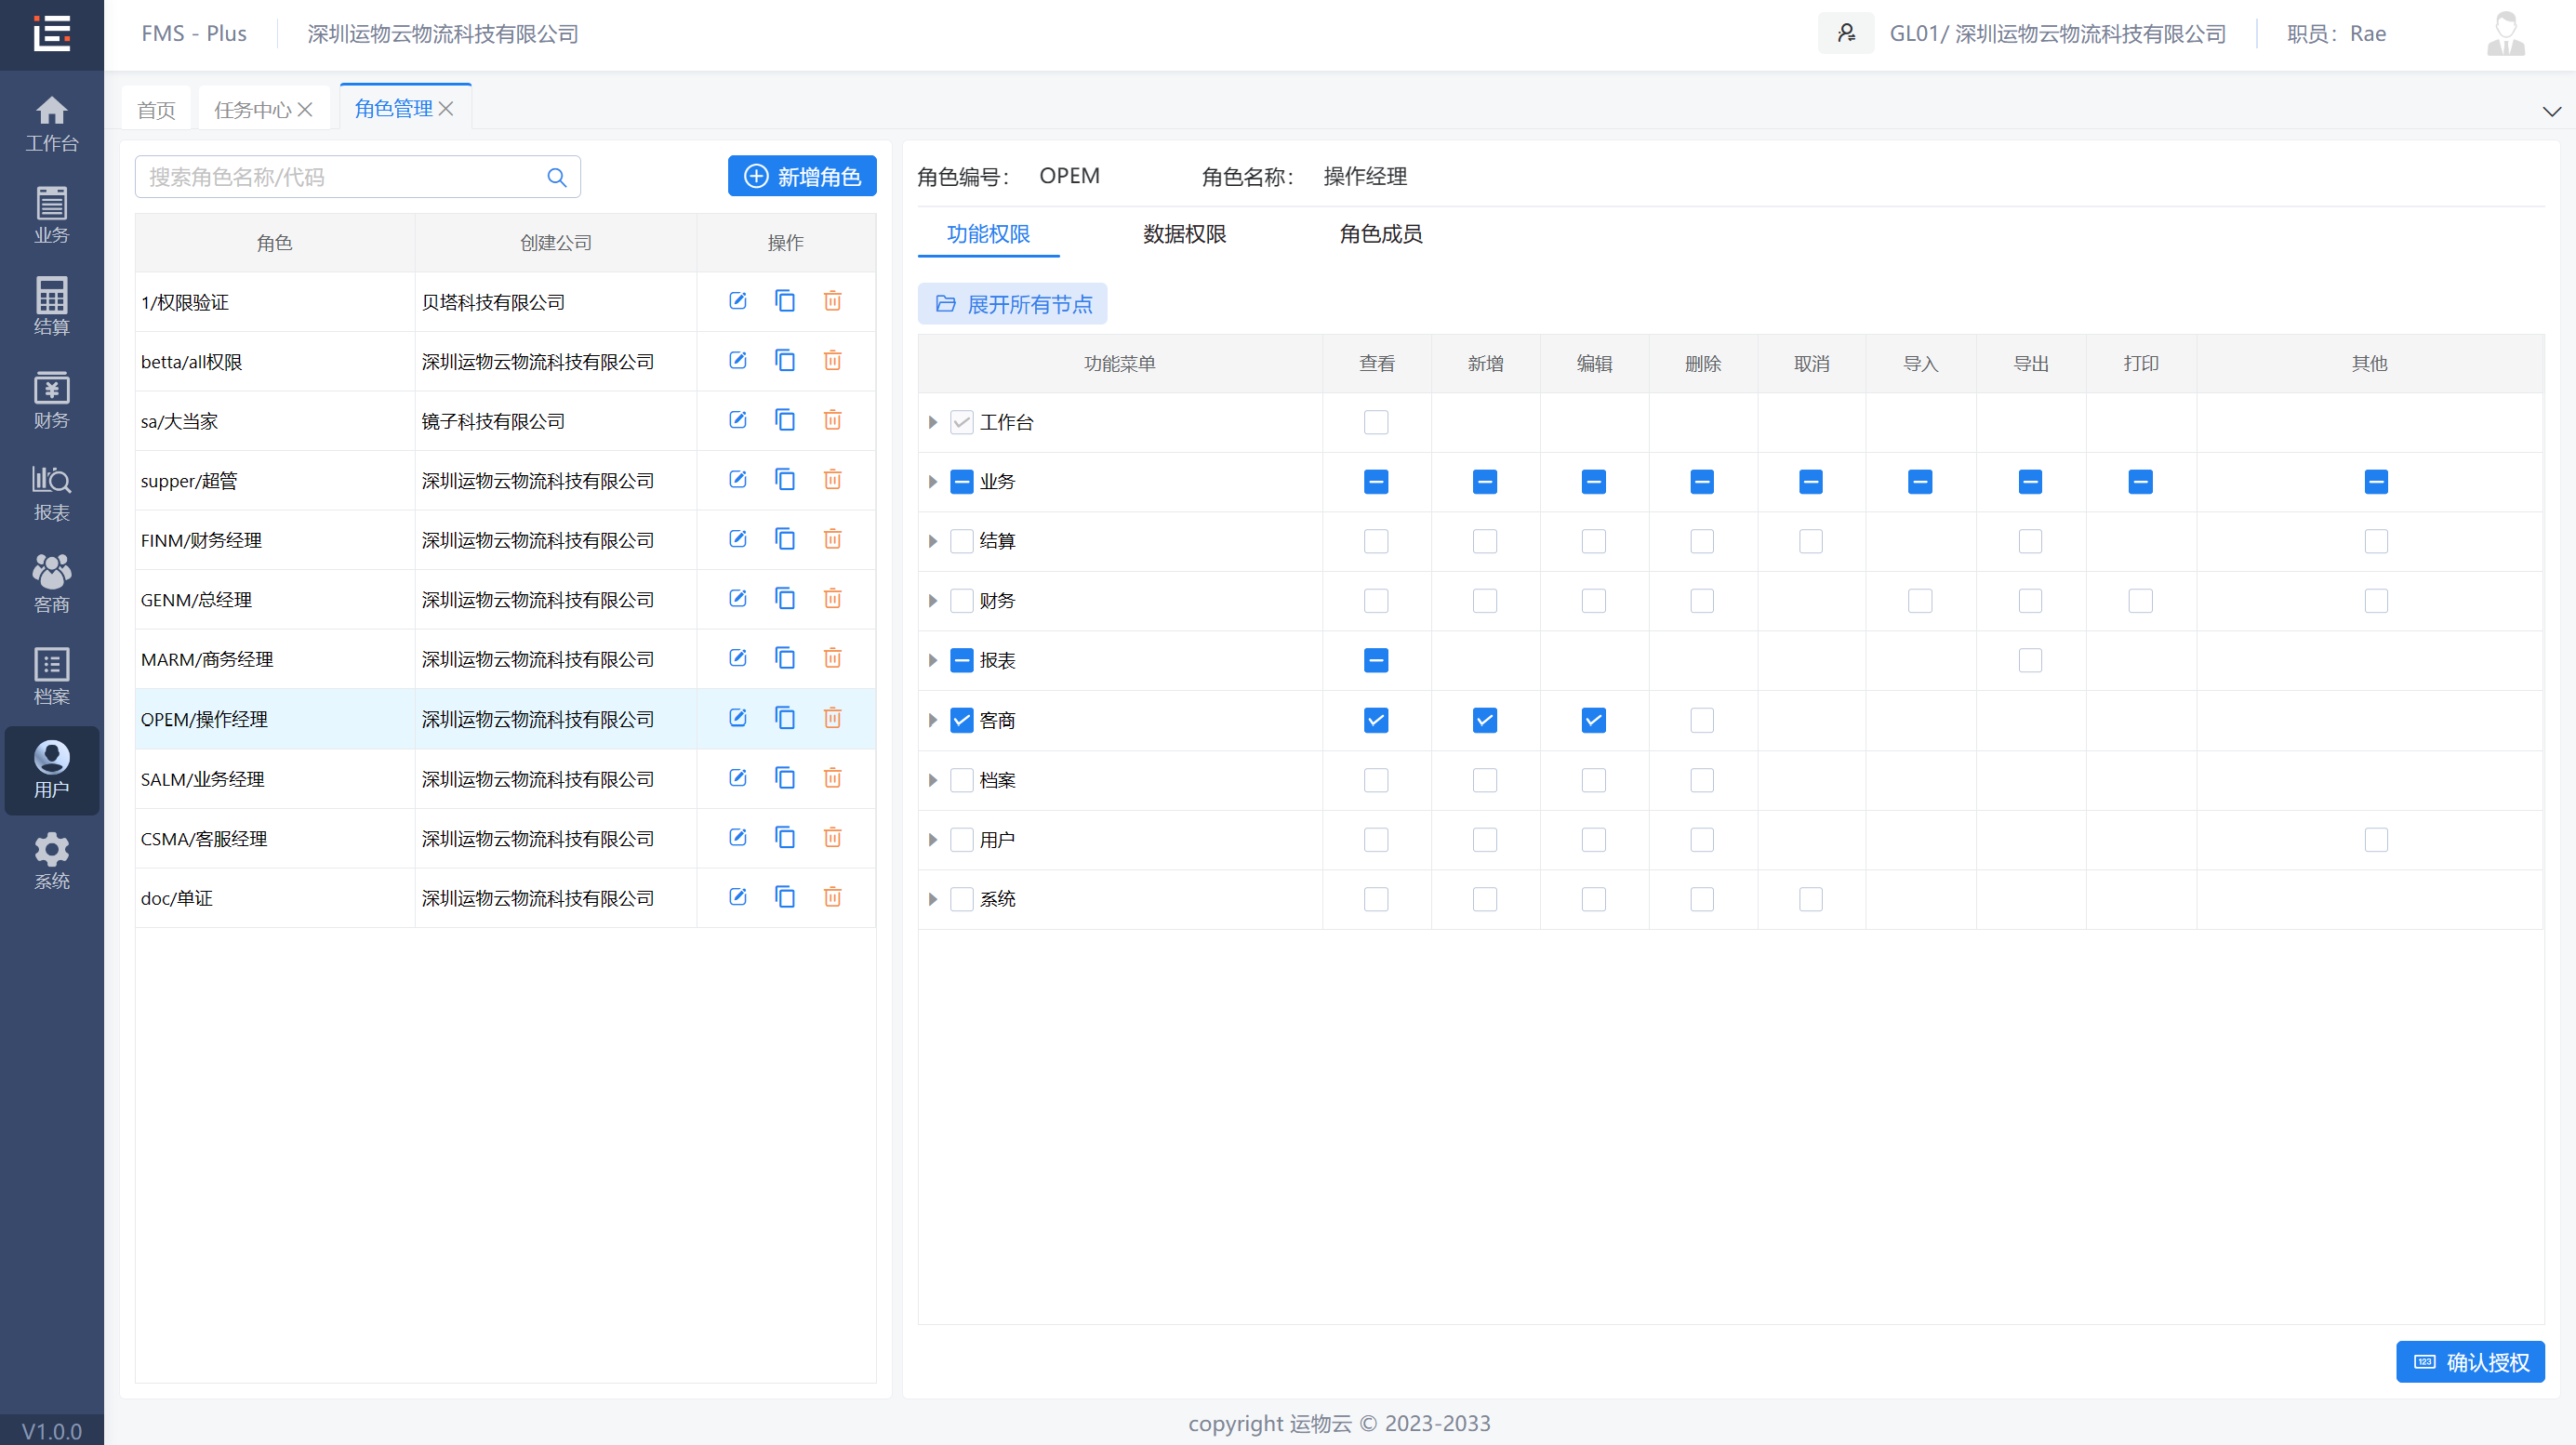The width and height of the screenshot is (2576, 1445).
Task: Click copy icon for GENM/总经理 role
Action: point(785,599)
